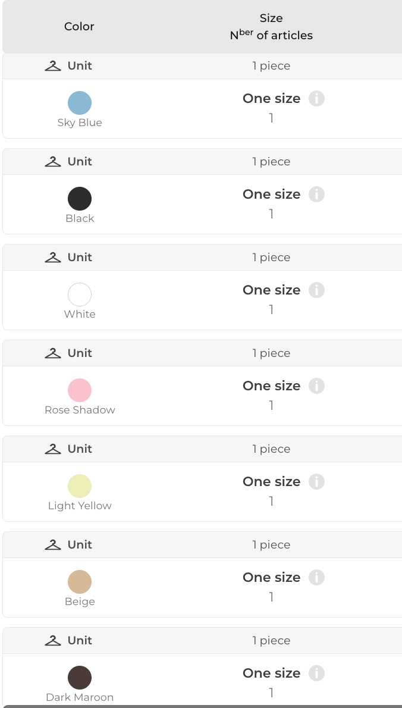The image size is (402, 708).
Task: Choose the Black color swatch
Action: pyautogui.click(x=80, y=199)
